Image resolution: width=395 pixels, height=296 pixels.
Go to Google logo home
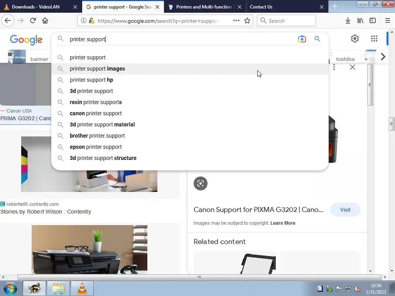(26, 40)
